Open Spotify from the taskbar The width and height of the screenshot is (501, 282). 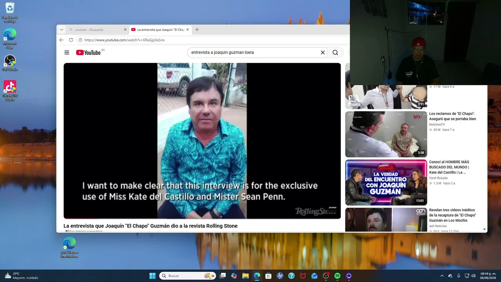337,276
